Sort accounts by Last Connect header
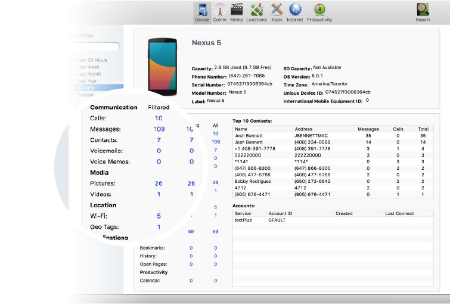Viewport: 450px width, 305px height. tap(408, 213)
